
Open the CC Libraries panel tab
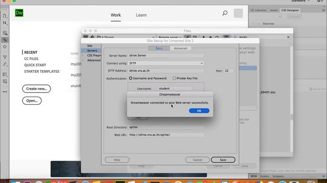point(259,10)
